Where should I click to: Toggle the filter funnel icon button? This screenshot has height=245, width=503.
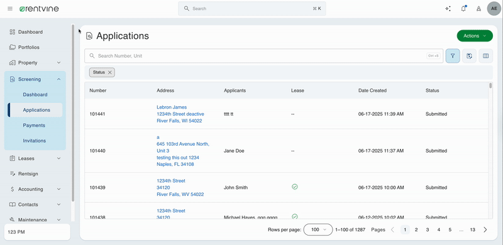tap(453, 56)
